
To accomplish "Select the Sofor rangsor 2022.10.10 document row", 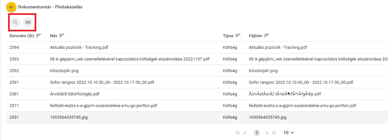I will pyautogui.click(x=102, y=82).
